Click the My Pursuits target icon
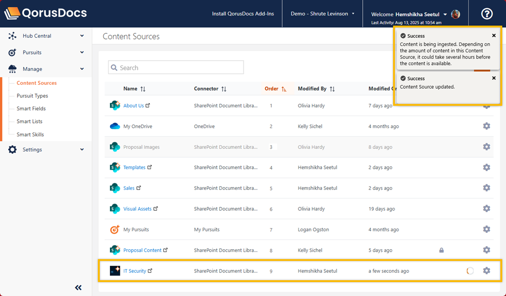The width and height of the screenshot is (506, 296). click(115, 229)
